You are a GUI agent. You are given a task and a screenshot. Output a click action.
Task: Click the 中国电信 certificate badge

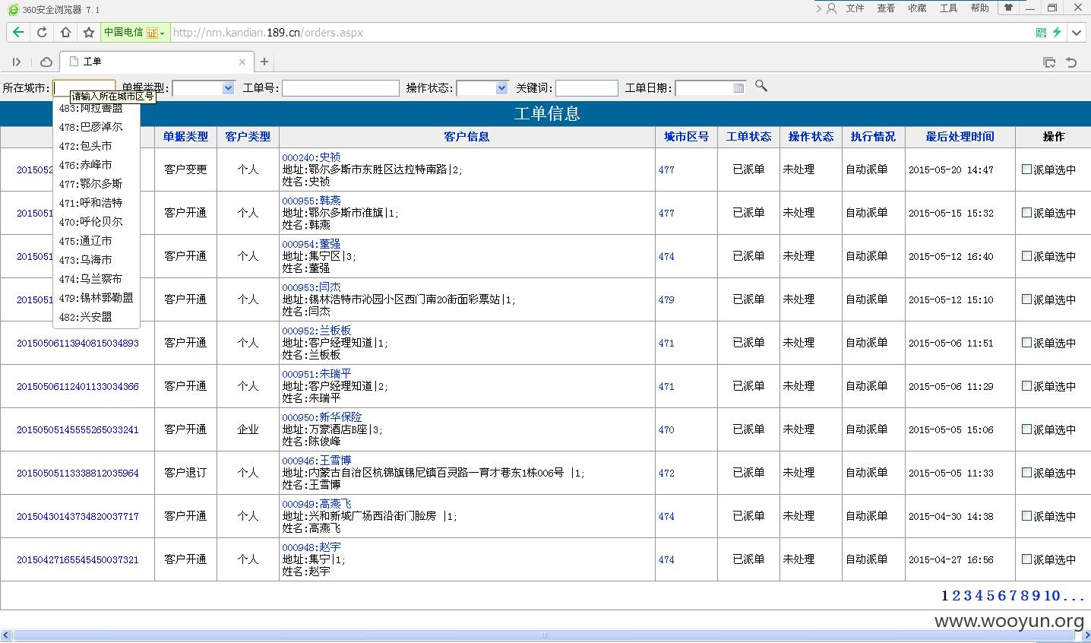tap(134, 33)
